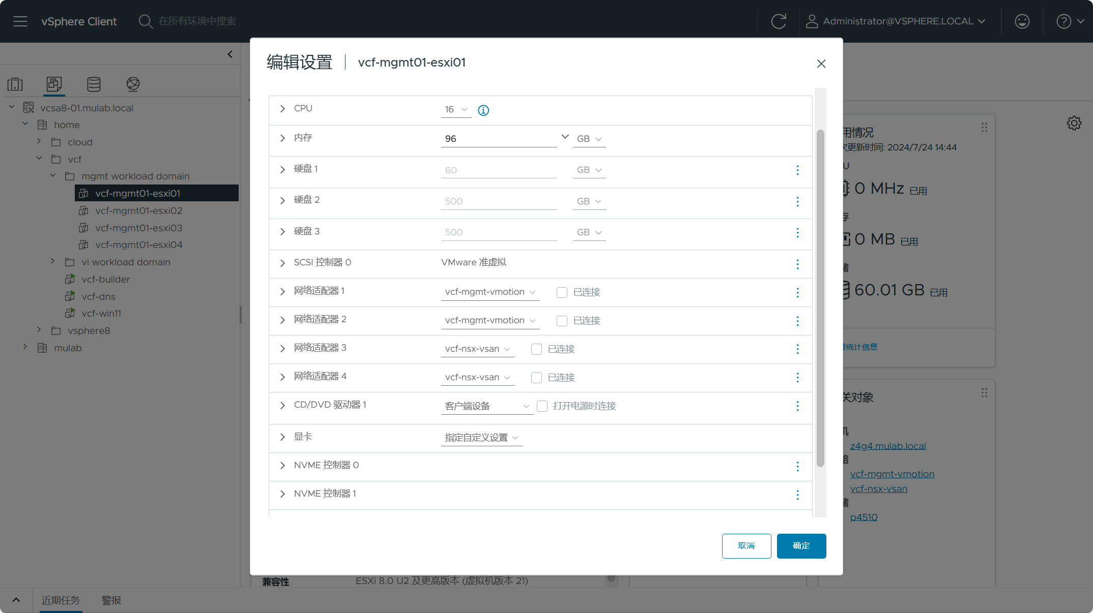The image size is (1093, 613).
Task: Select vcf-win11 VM in tree
Action: point(101,313)
